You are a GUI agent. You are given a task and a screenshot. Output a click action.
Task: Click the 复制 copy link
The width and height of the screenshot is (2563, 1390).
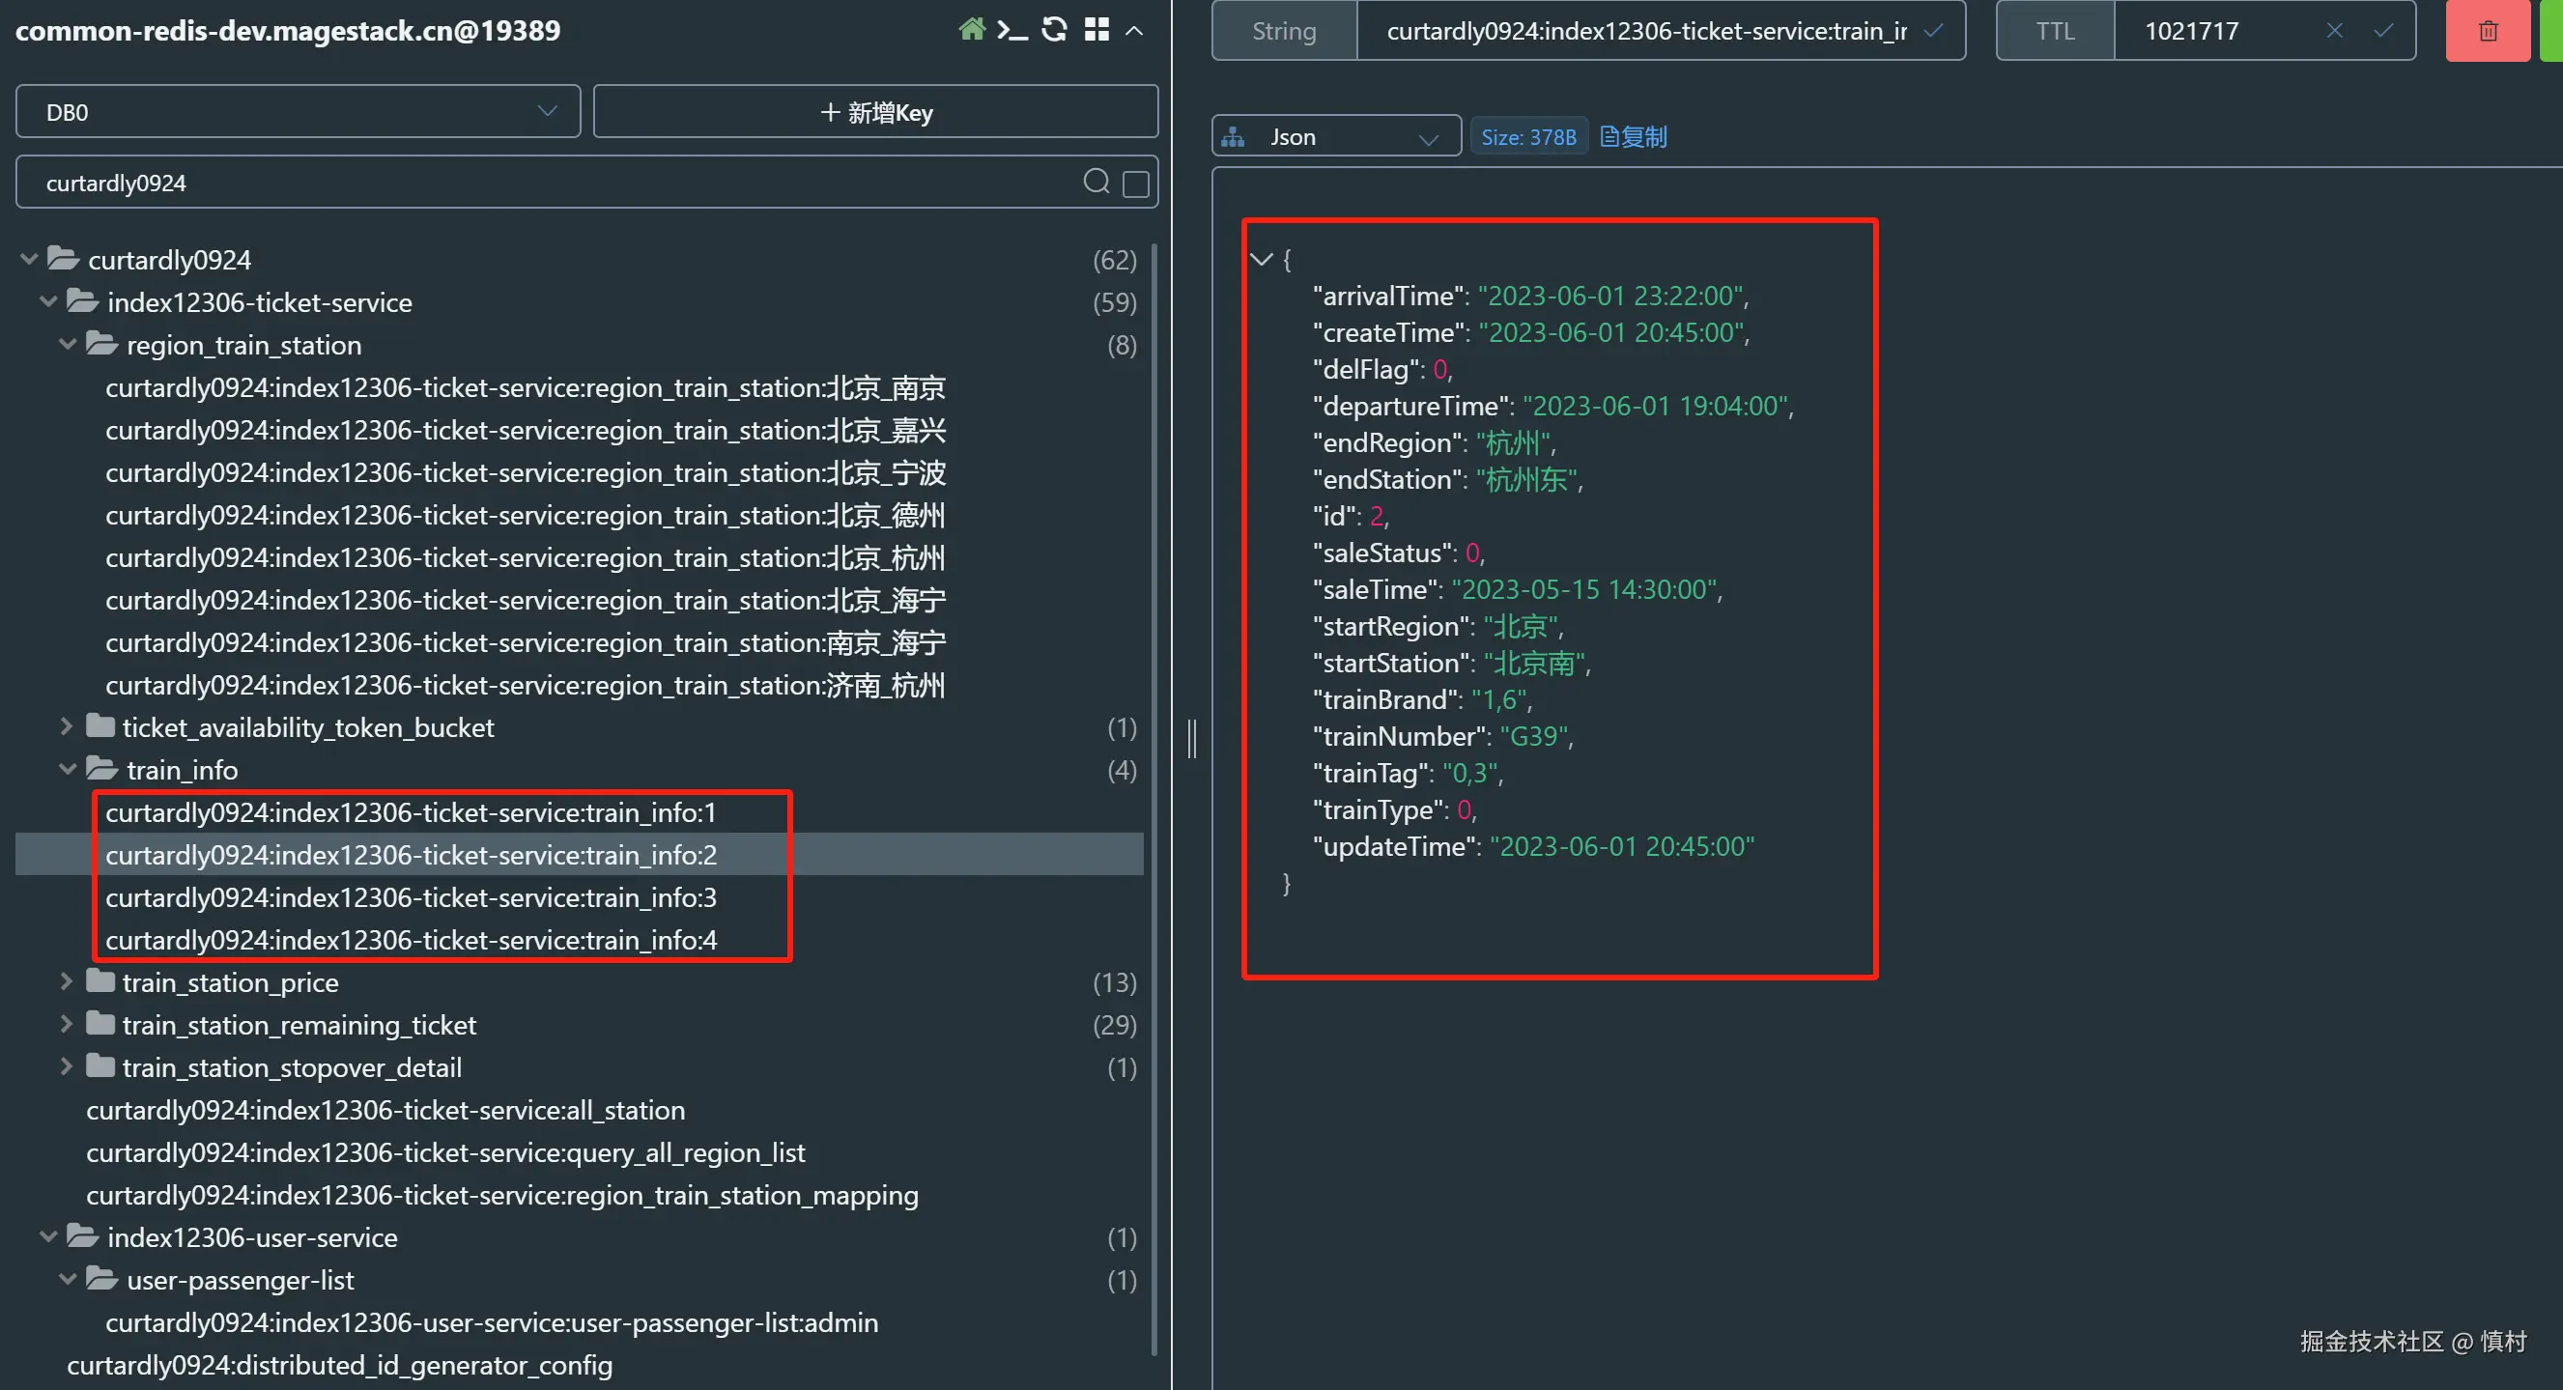pyautogui.click(x=1633, y=136)
